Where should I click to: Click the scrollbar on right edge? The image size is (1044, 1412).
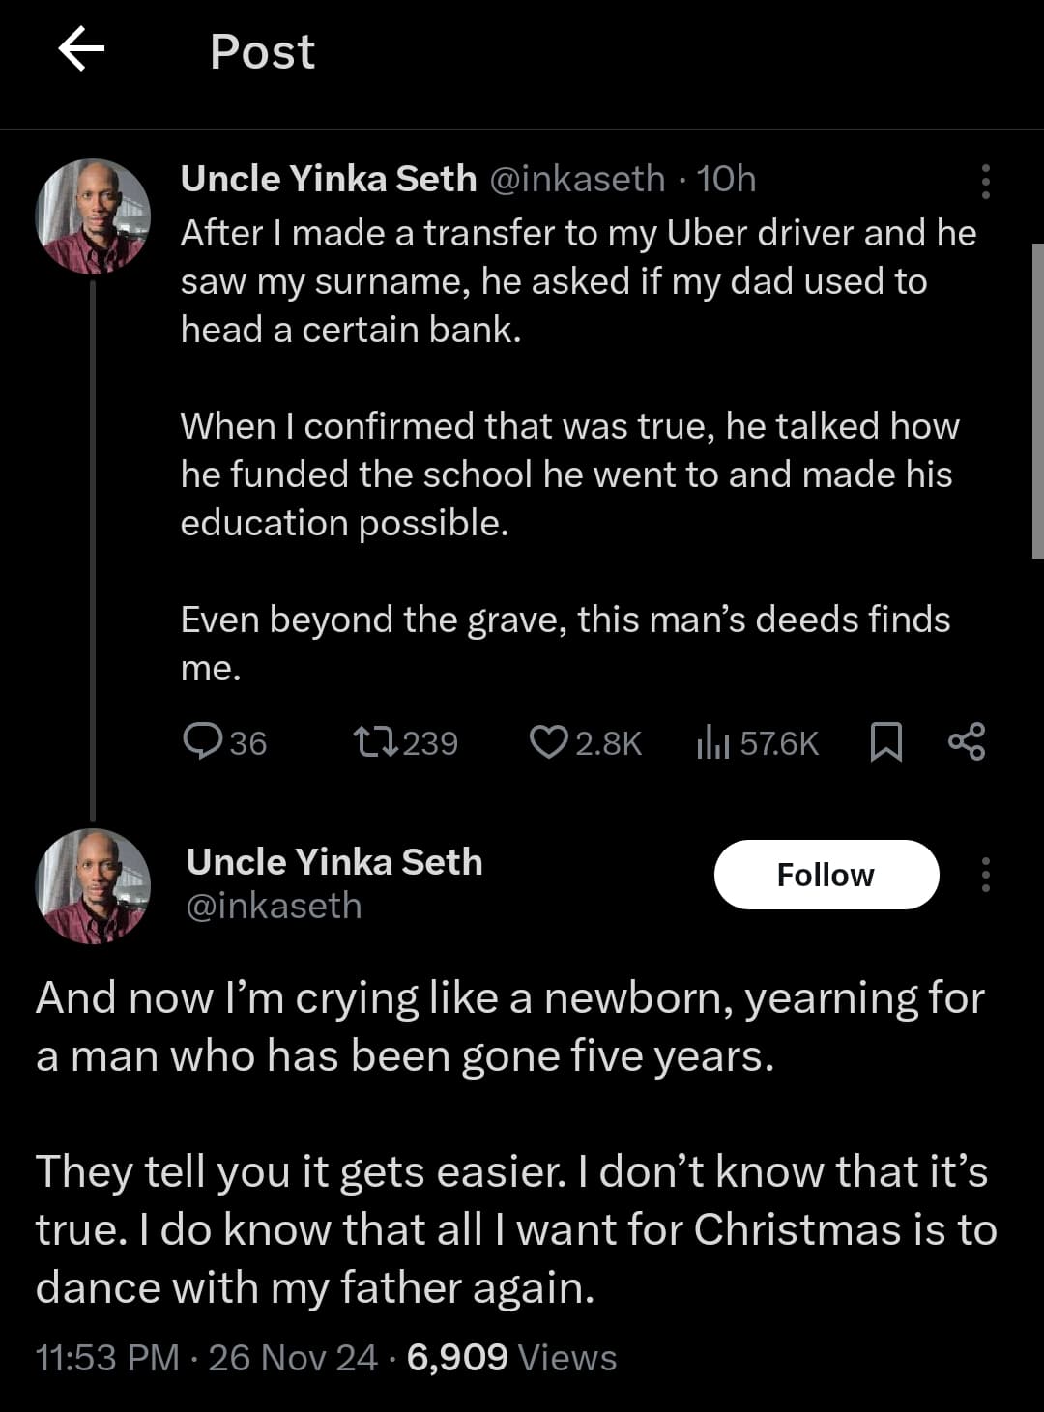(x=1037, y=400)
